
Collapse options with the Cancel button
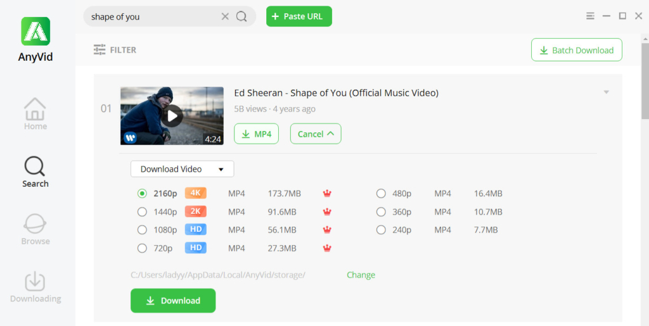pos(316,134)
